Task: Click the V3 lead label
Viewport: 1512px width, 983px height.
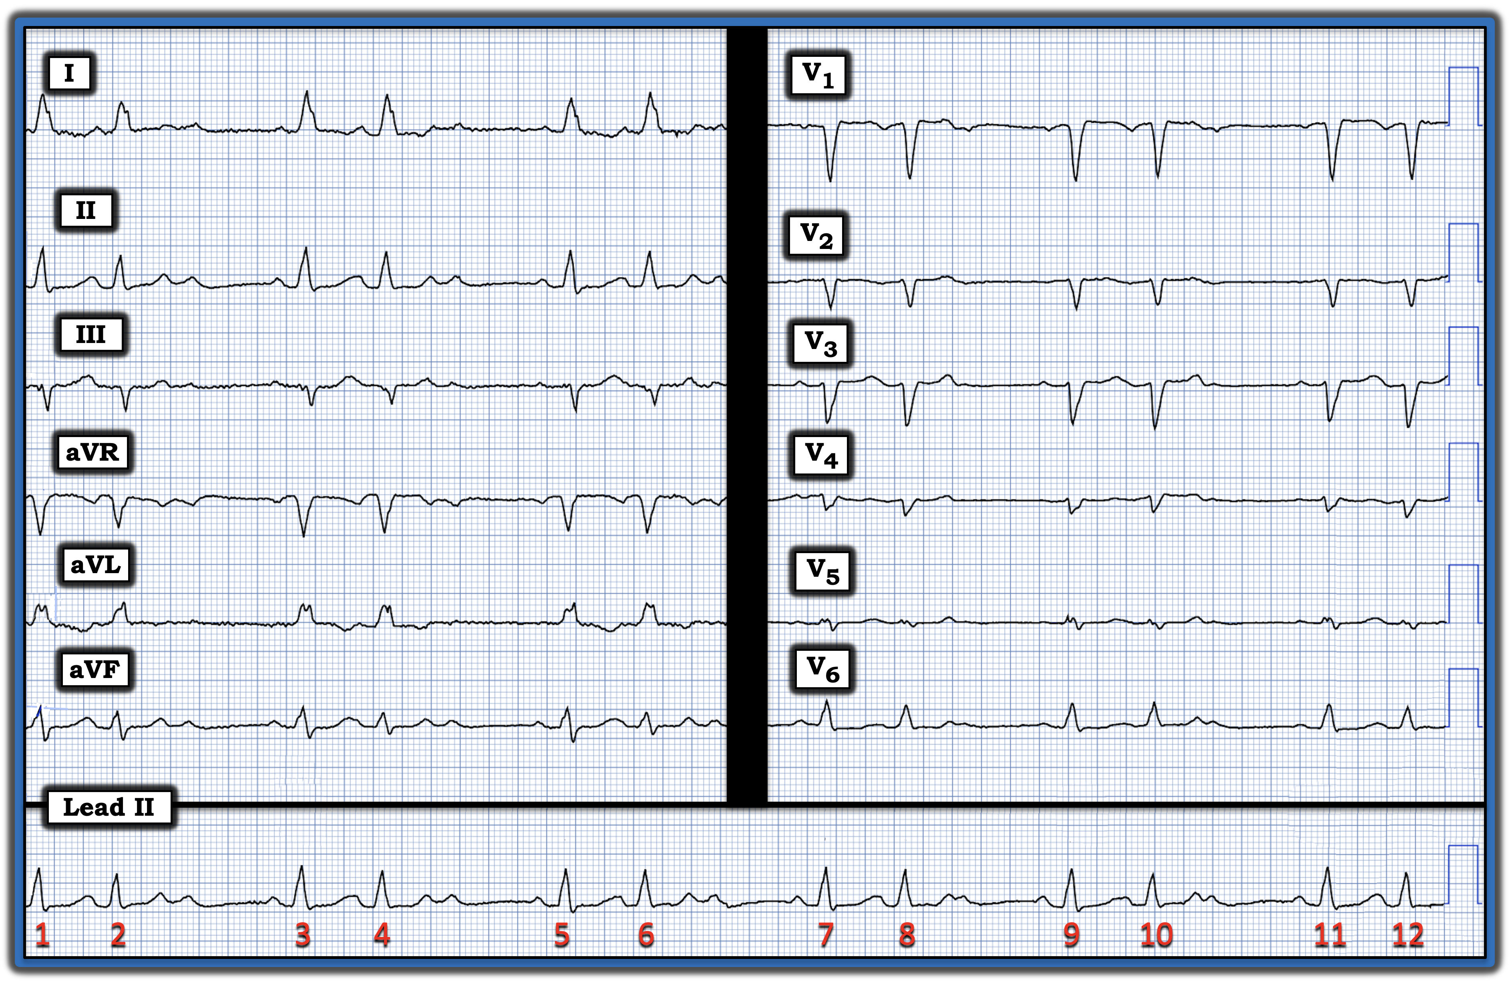Action: (x=820, y=343)
